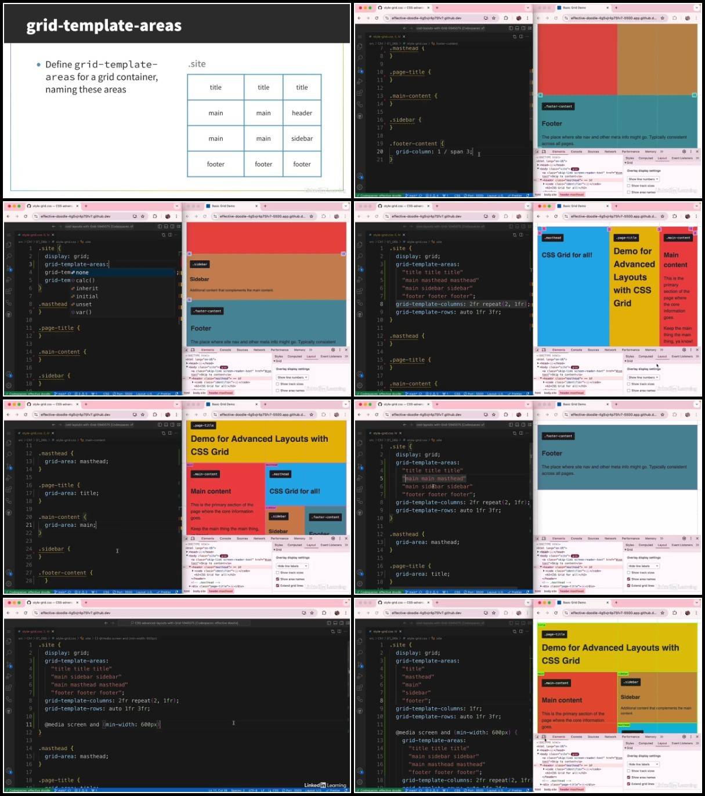Open 'Show line numbers' dropdown in 'grid-column: 1 / span 3' frame
The height and width of the screenshot is (796, 705).
point(643,179)
